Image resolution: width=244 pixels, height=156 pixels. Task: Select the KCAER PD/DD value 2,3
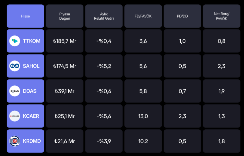182,116
